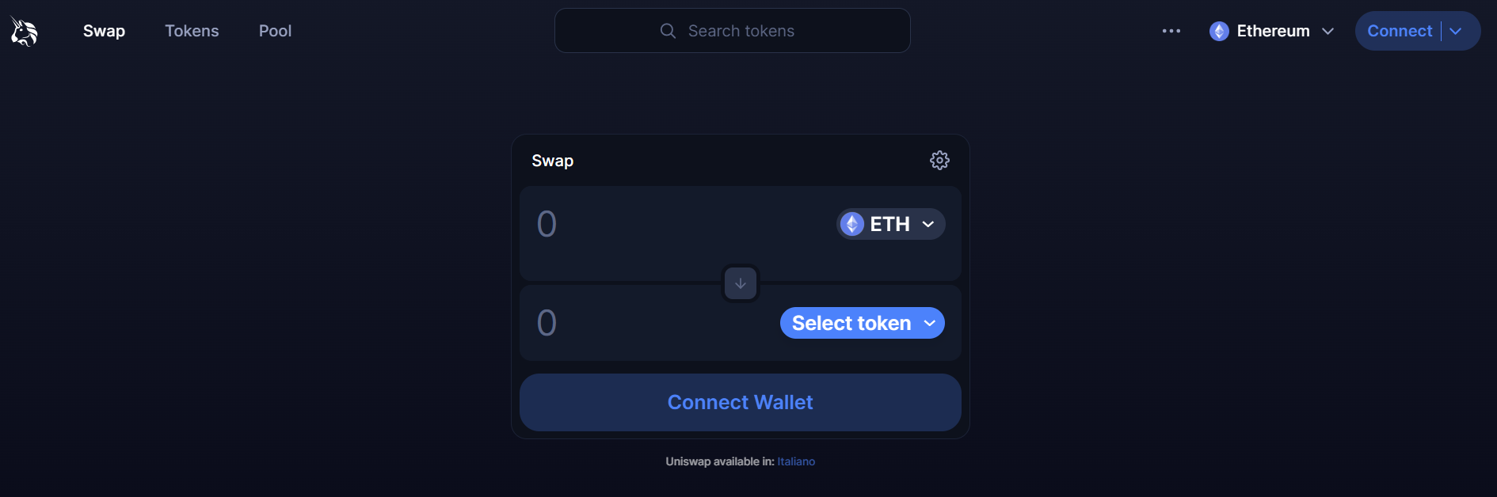The width and height of the screenshot is (1497, 497).
Task: Open the Select token dropdown
Action: click(x=862, y=323)
